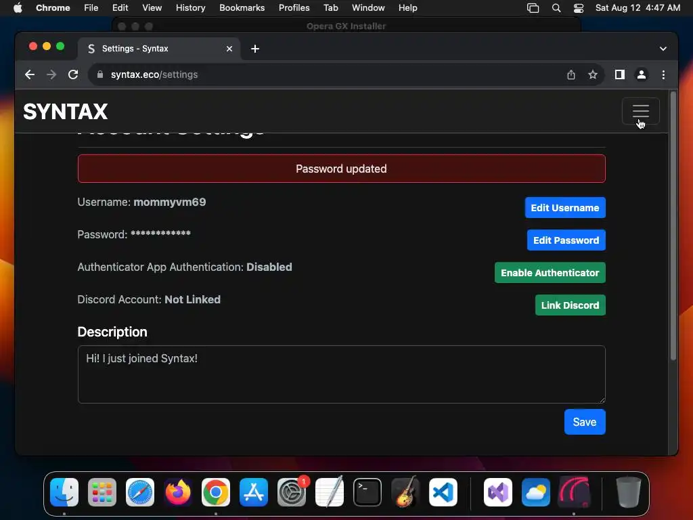Open the Chrome profile icon
693x520 pixels.
[x=642, y=74]
